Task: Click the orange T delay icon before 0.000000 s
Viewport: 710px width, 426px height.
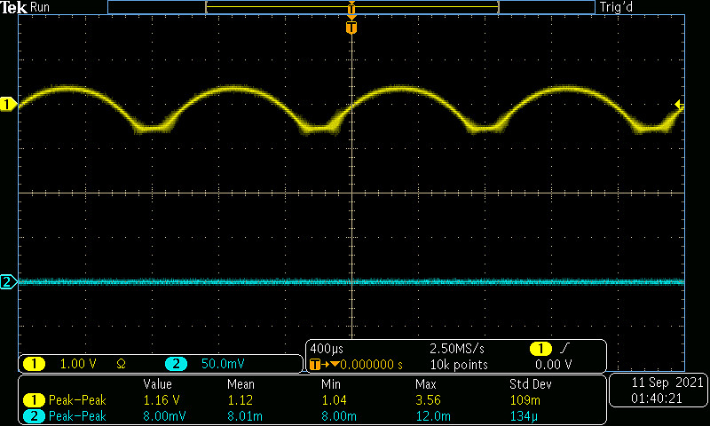Action: 315,365
